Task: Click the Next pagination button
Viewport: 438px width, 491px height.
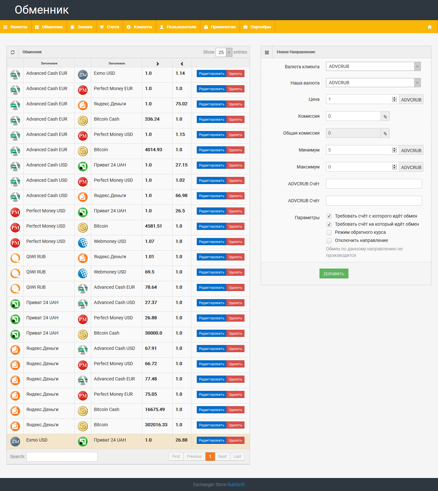Action: tap(222, 457)
